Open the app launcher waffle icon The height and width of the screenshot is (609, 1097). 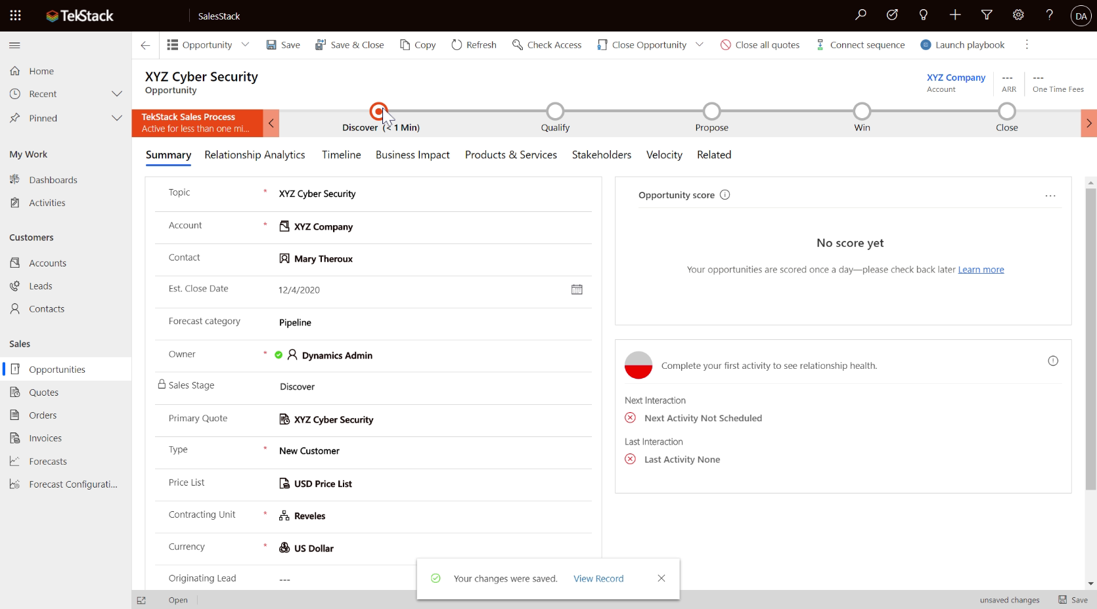click(x=15, y=15)
